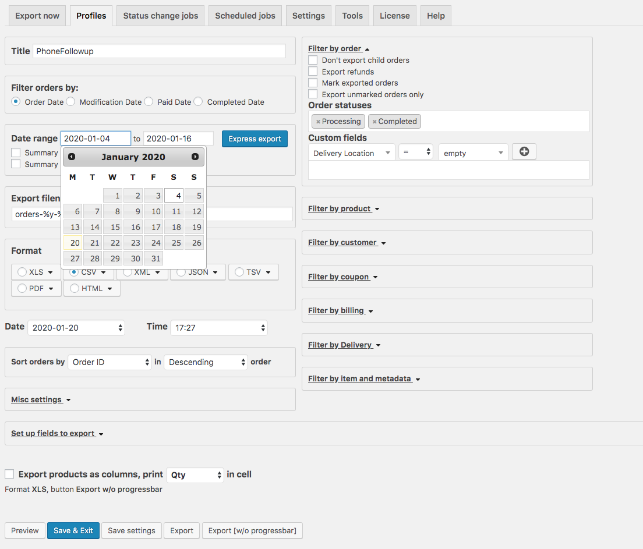Click the Express export button

click(x=255, y=139)
